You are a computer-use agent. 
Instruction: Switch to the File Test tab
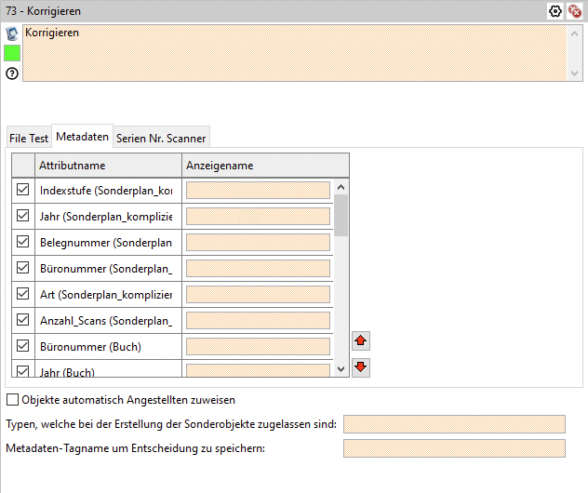[28, 138]
